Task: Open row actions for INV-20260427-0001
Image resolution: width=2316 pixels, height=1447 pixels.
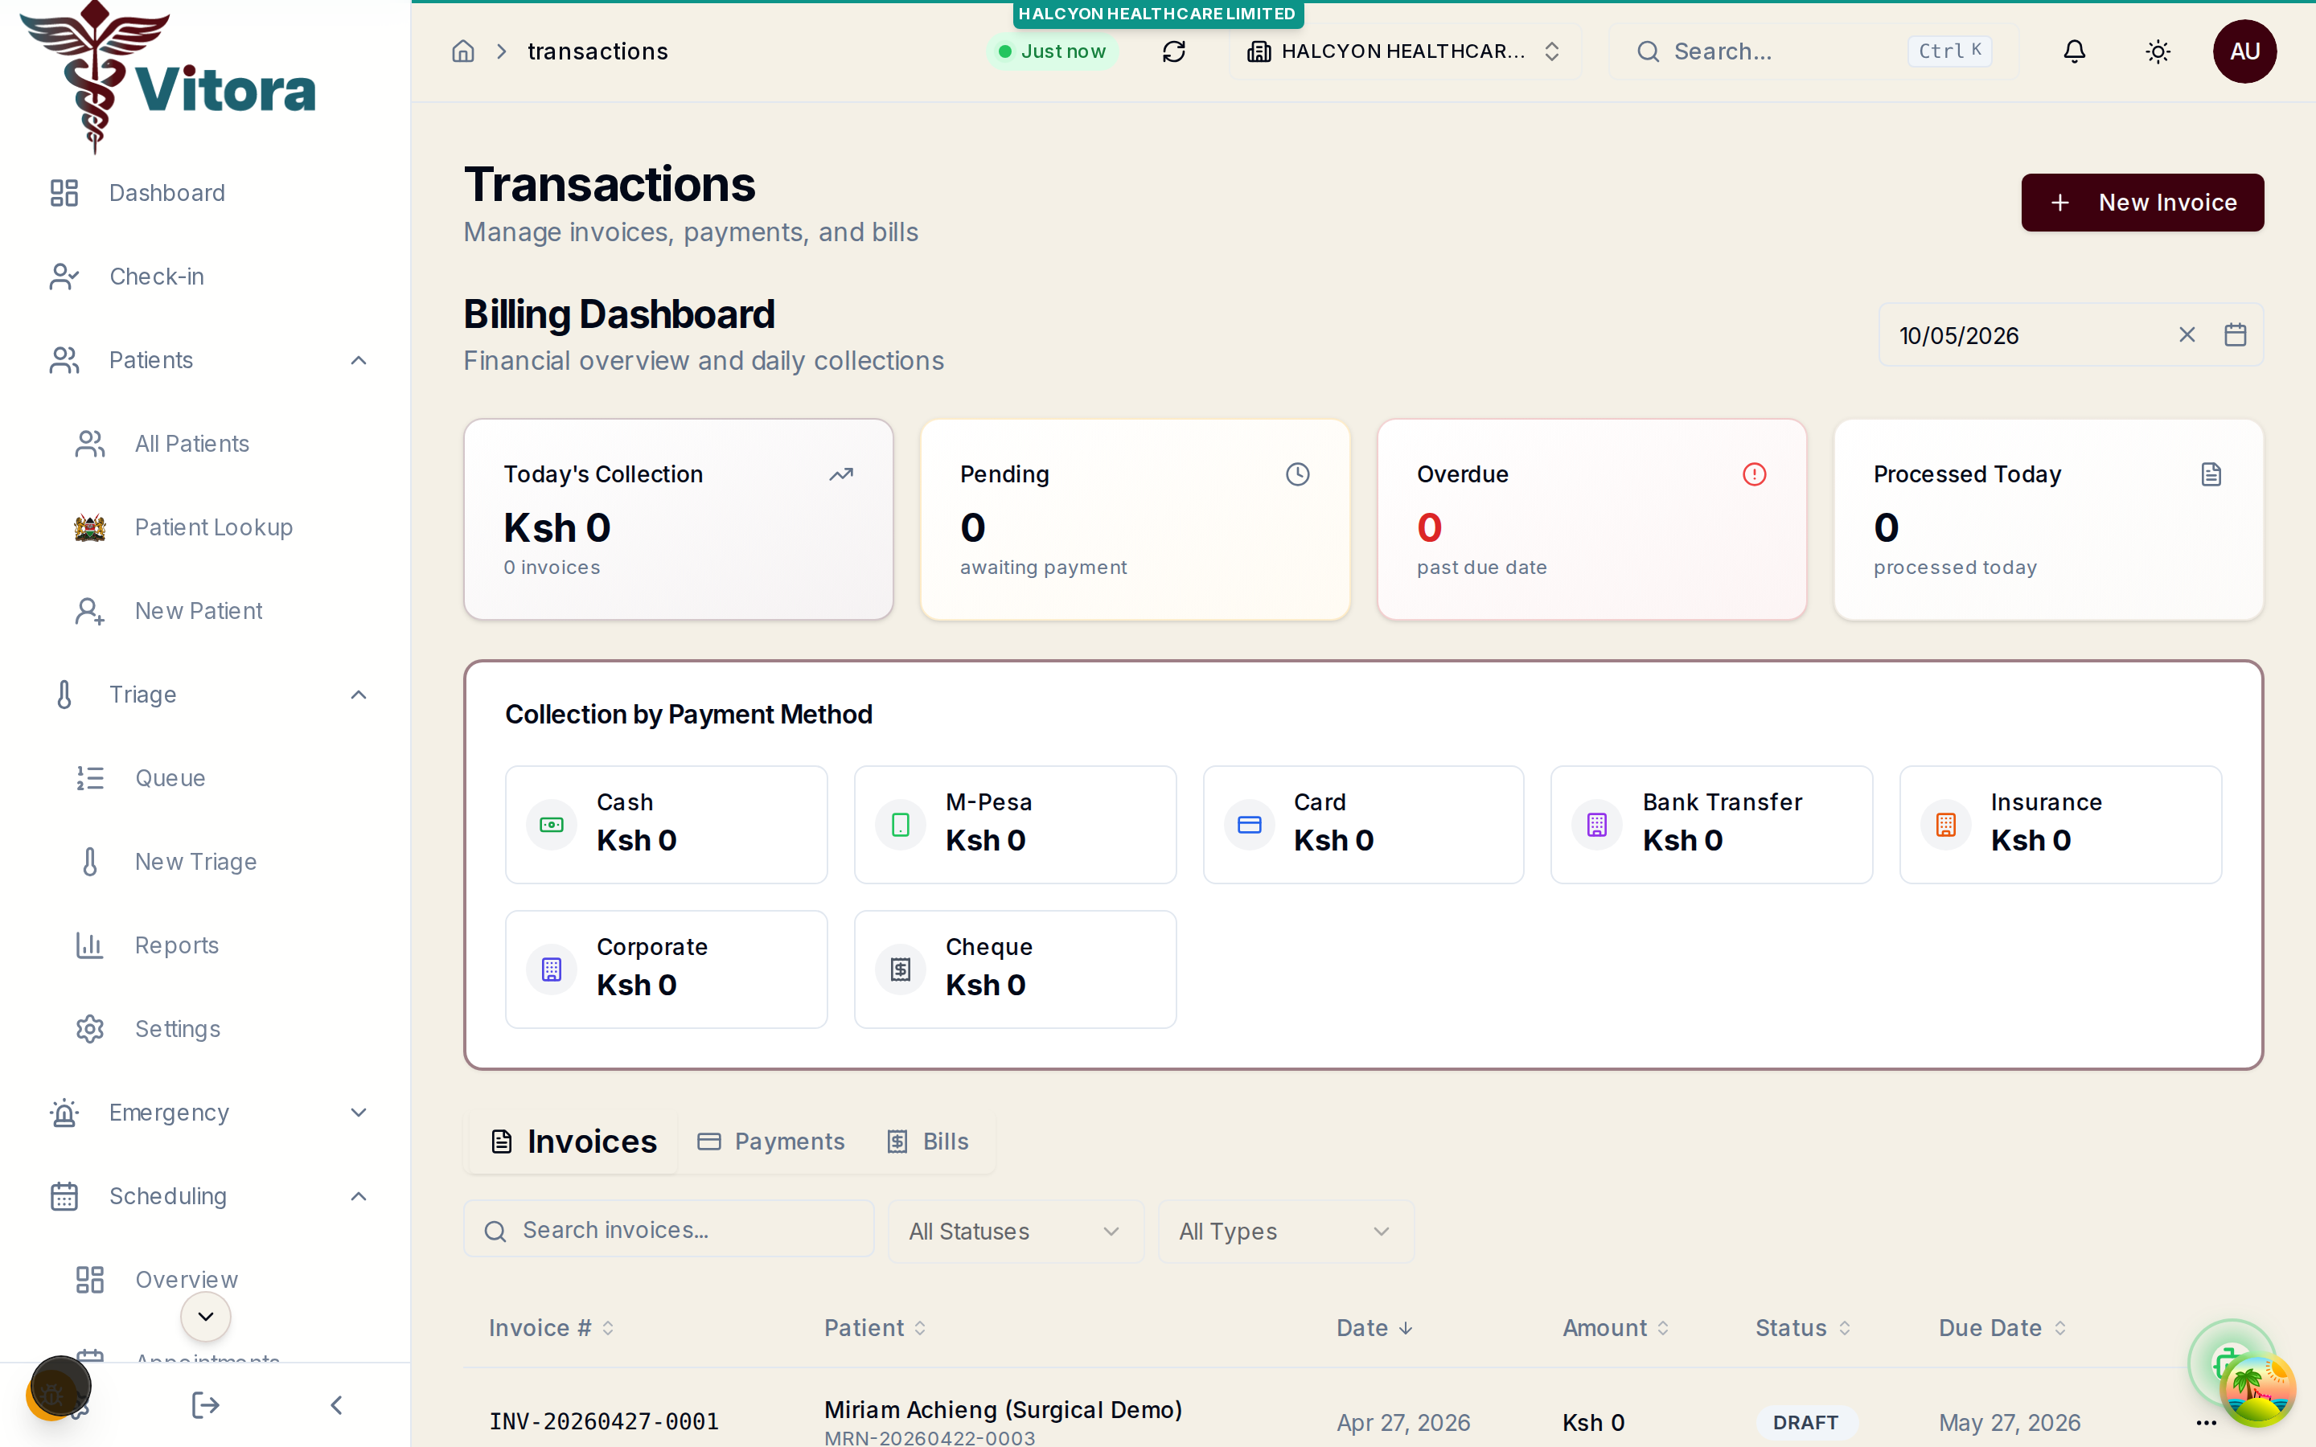Action: pyautogui.click(x=2206, y=1423)
